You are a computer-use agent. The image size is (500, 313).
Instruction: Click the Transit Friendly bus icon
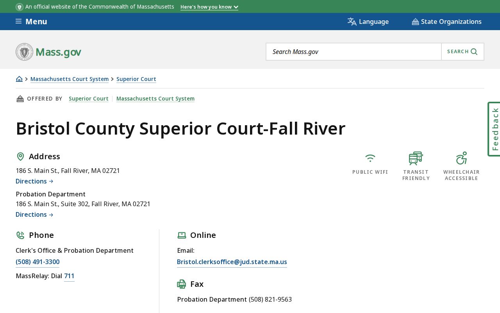click(416, 158)
